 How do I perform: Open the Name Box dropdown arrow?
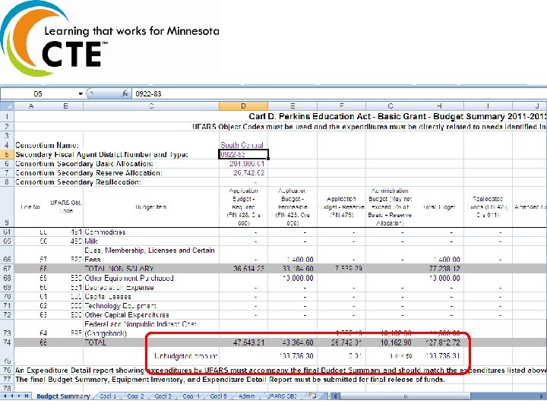(81, 93)
